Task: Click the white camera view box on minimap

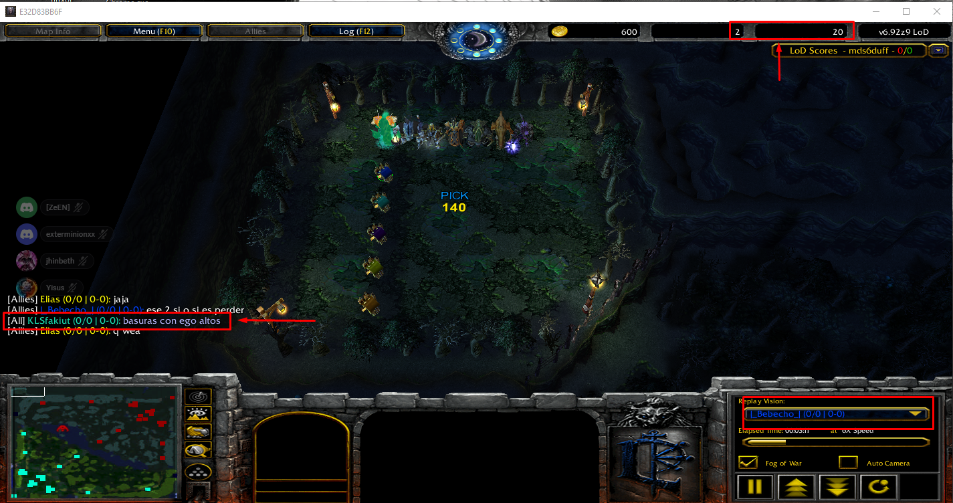Action: point(28,391)
